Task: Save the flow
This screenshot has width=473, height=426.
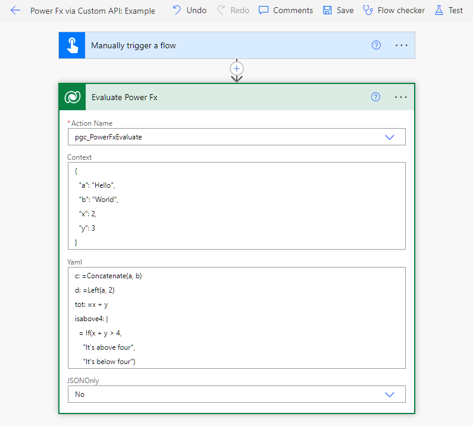Action: tap(338, 10)
